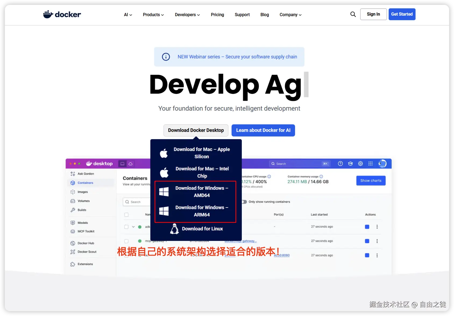Click the Docker Scout icon in sidebar

coord(73,252)
